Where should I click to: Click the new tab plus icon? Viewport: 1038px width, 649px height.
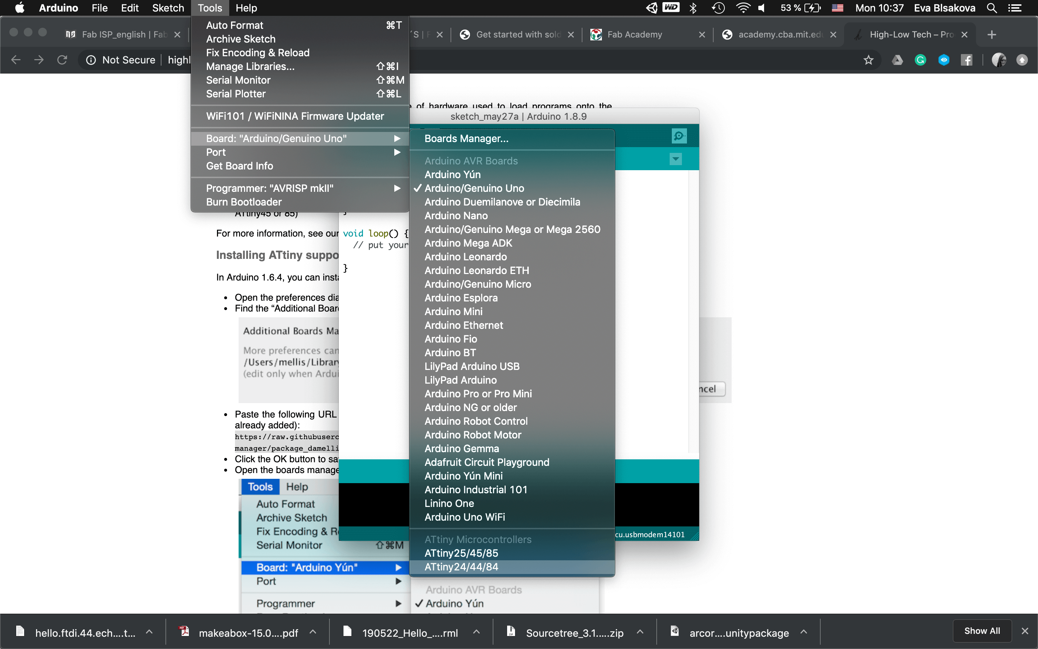click(991, 35)
